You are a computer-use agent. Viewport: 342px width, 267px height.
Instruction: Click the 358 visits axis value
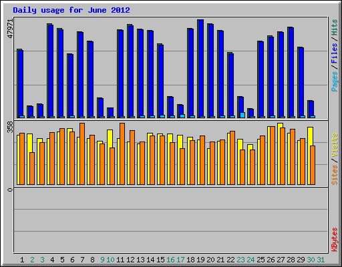tap(10, 127)
